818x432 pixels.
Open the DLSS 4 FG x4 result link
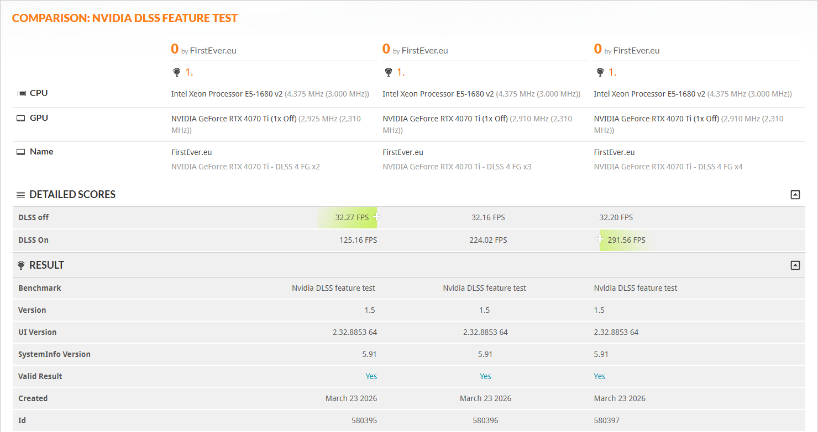pos(668,166)
